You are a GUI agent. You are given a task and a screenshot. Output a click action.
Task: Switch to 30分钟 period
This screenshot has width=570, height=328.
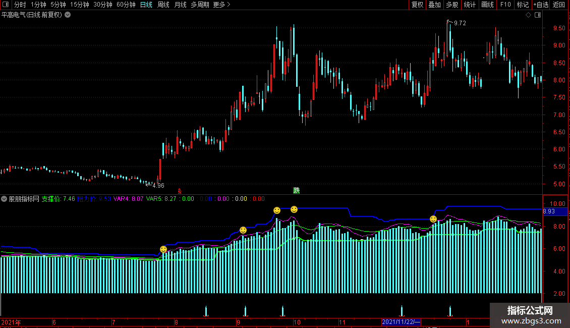pyautogui.click(x=103, y=5)
